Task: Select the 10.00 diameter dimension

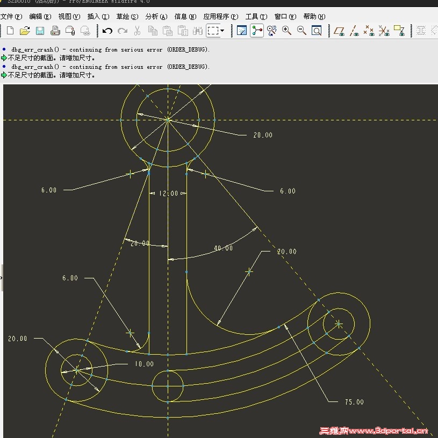Action: 144,364
